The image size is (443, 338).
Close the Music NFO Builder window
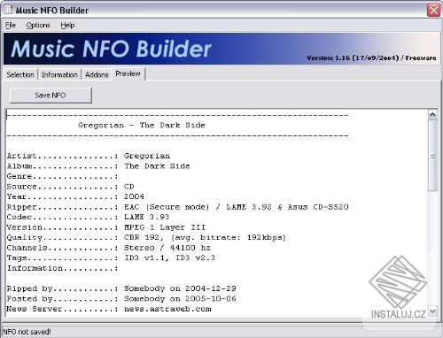[433, 11]
